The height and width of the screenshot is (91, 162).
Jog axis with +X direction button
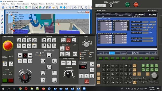tap(43, 61)
